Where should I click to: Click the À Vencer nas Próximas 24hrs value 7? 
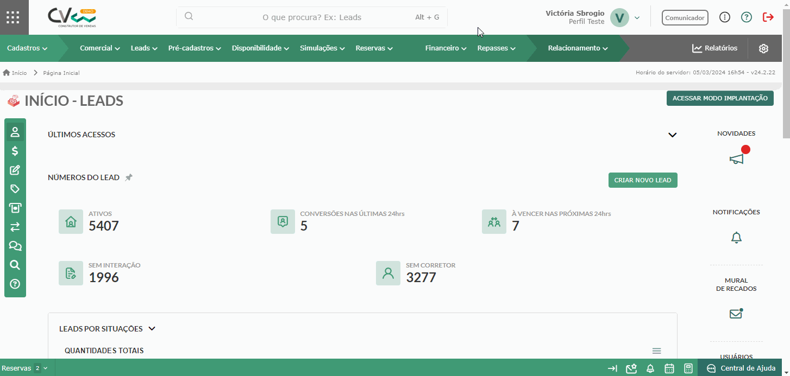(x=516, y=226)
